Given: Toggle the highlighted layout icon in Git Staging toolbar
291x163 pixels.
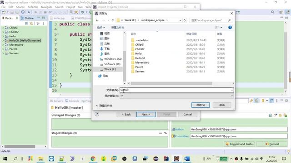Looking at the screenshot, I should (x=271, y=101).
